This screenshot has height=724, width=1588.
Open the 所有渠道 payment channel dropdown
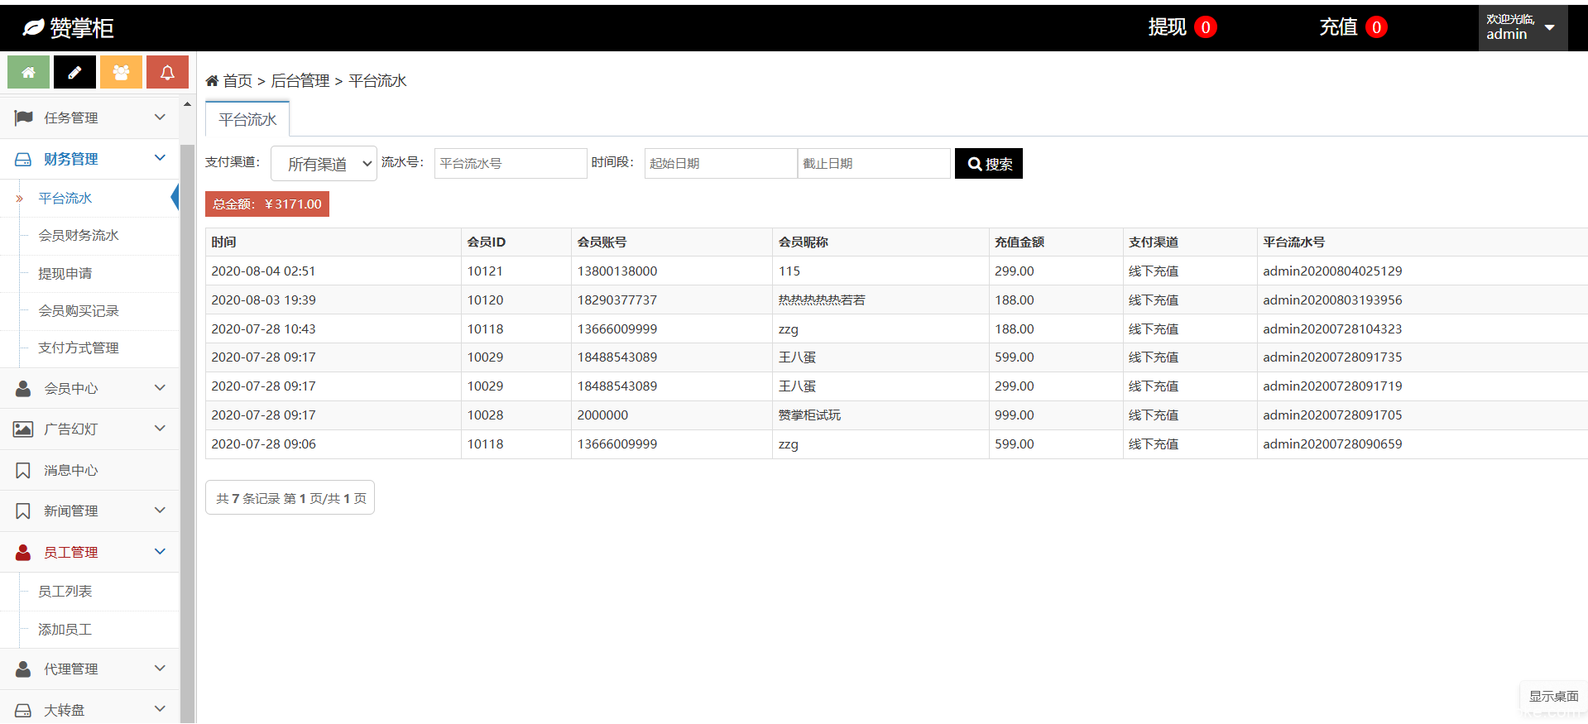(324, 164)
